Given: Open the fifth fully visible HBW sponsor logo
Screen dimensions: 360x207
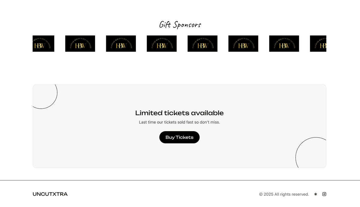Looking at the screenshot, I should [243, 44].
